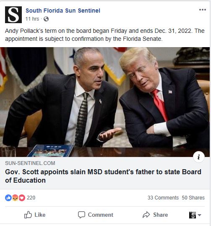Click the red heart reaction icon
The image size is (211, 226).
click(22, 198)
